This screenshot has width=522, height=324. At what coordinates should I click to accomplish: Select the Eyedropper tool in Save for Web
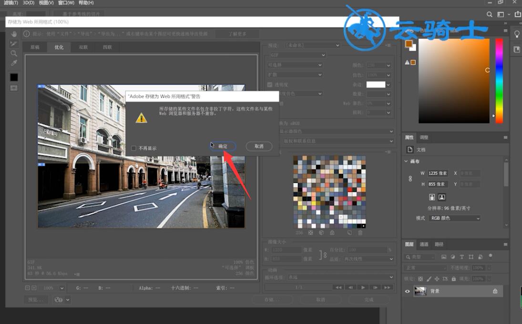pos(14,63)
